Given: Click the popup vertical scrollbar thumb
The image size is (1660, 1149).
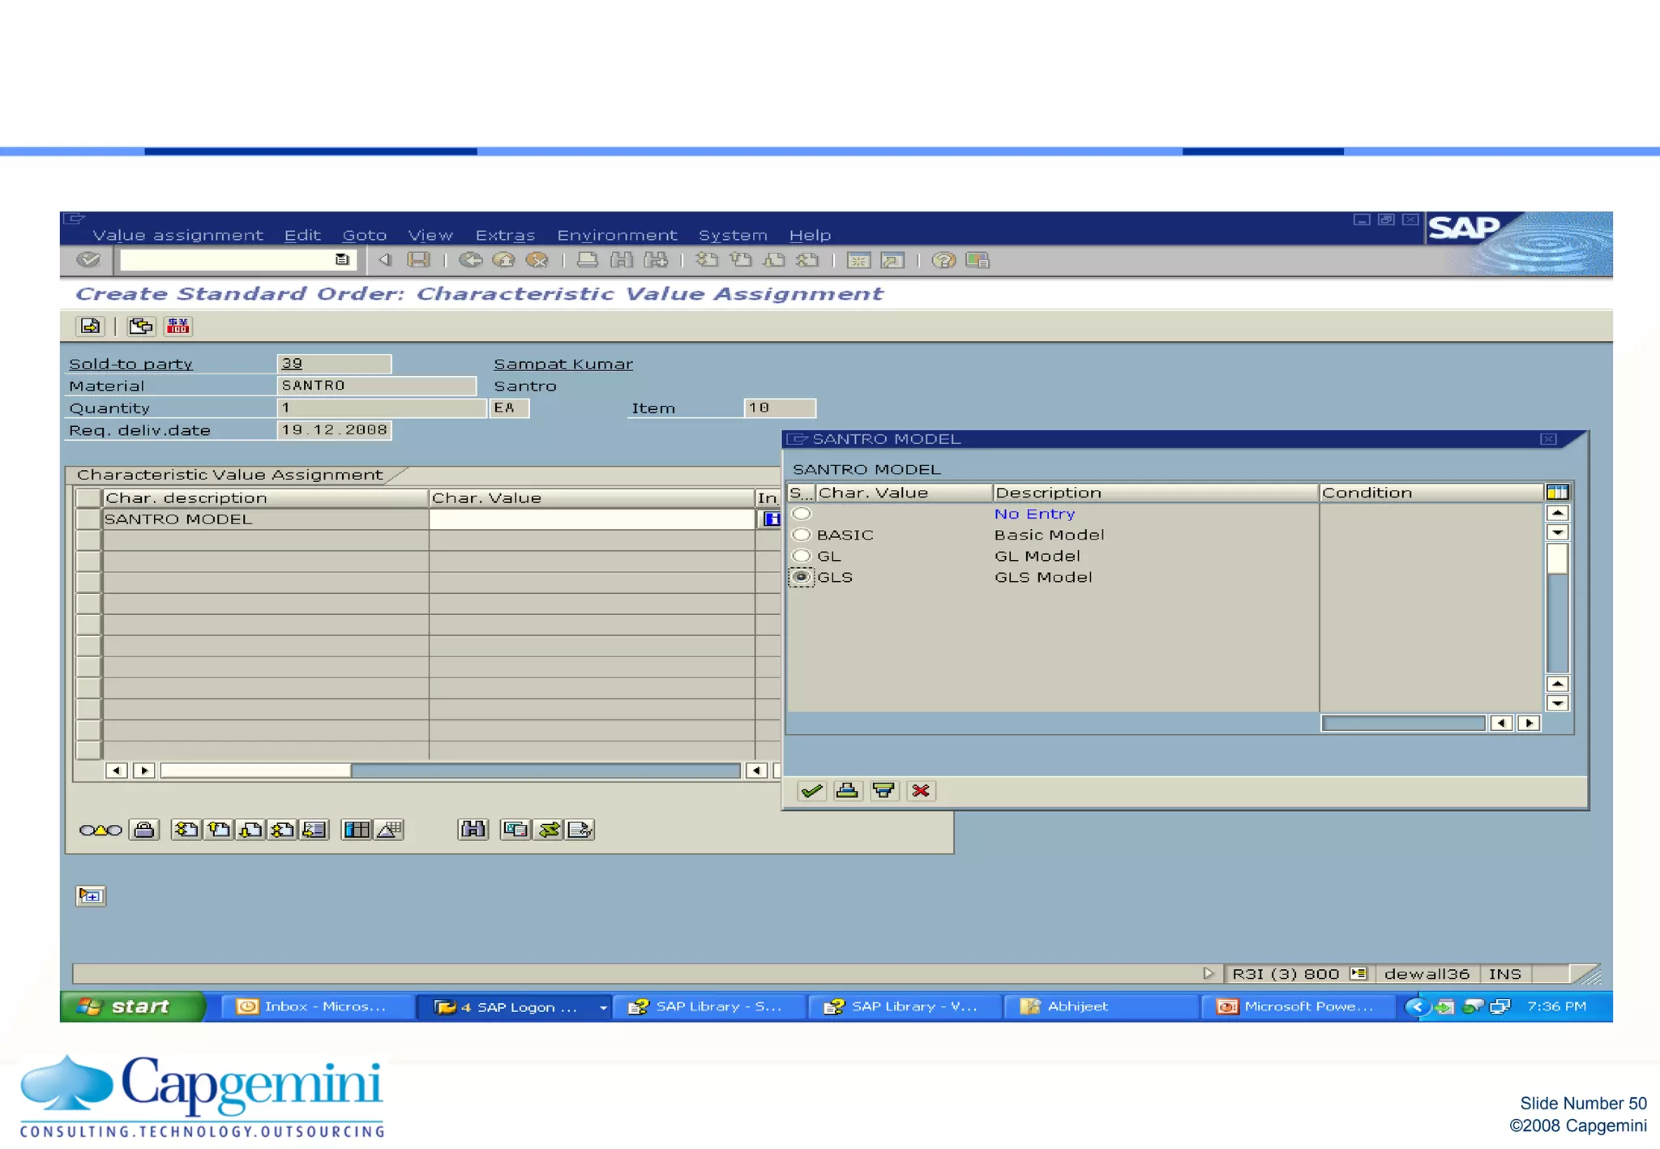Looking at the screenshot, I should click(1557, 559).
